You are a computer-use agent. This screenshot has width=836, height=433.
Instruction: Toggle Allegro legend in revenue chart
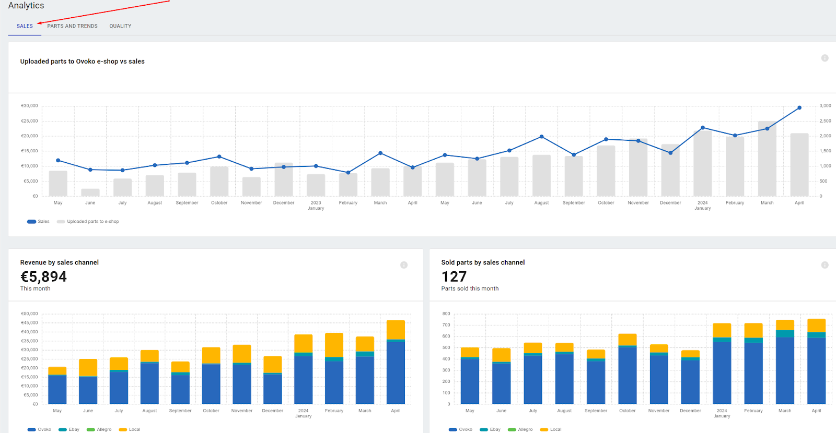click(99, 429)
